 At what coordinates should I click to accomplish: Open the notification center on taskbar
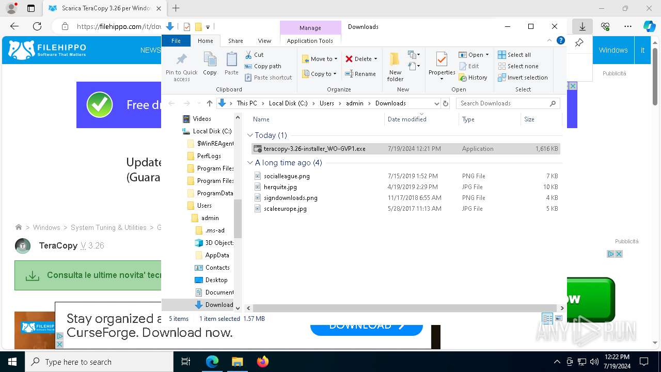(644, 362)
